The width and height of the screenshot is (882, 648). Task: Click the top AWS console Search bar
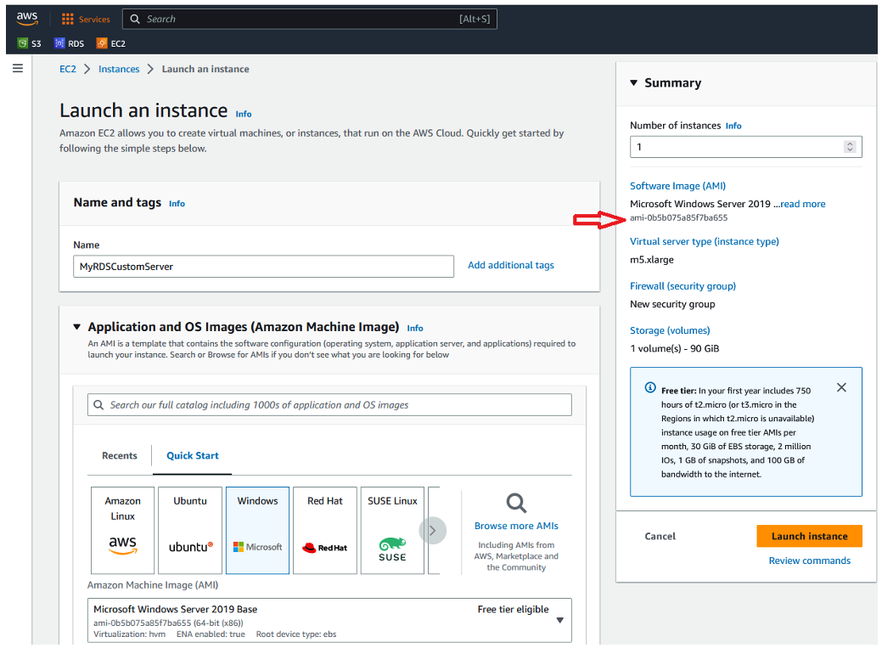tap(309, 20)
